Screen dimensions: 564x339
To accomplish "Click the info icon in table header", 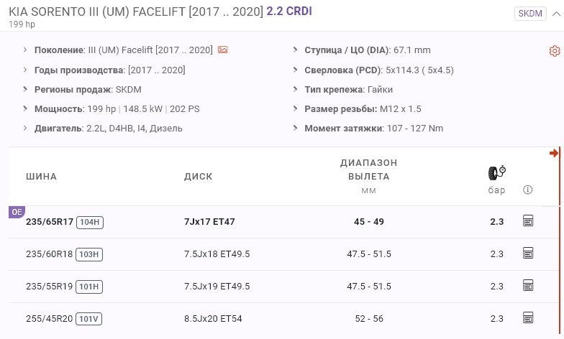I will tap(528, 190).
